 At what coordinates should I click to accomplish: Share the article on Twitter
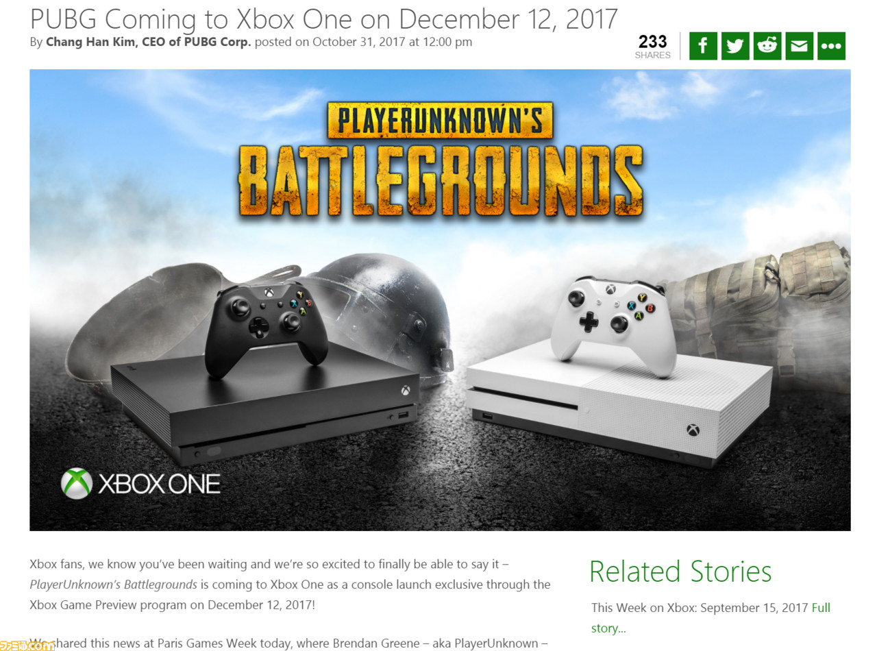click(735, 46)
